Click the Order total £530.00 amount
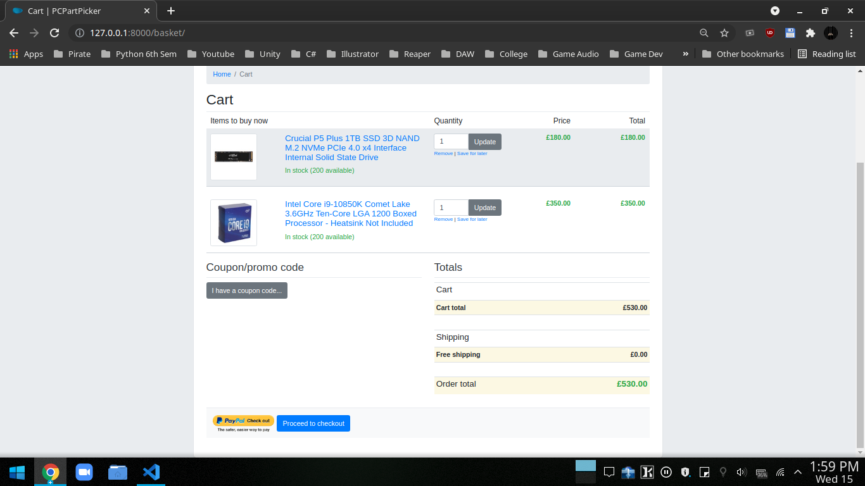The width and height of the screenshot is (865, 486). click(632, 384)
